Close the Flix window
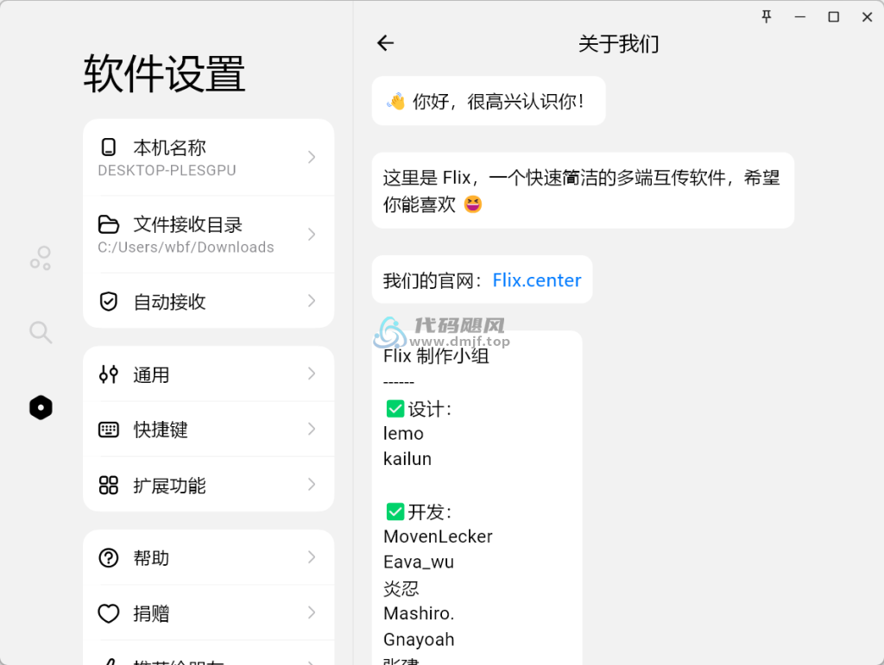 point(867,17)
